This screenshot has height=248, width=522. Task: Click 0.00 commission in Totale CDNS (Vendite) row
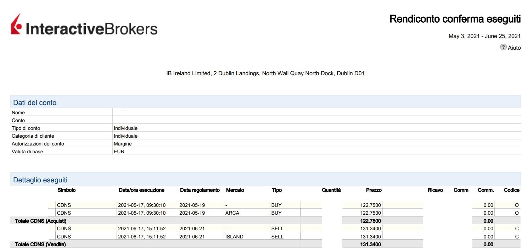tap(488, 244)
